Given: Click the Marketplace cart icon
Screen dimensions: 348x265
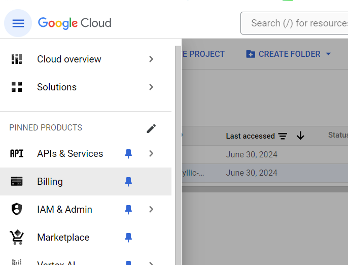Looking at the screenshot, I should click(x=17, y=237).
